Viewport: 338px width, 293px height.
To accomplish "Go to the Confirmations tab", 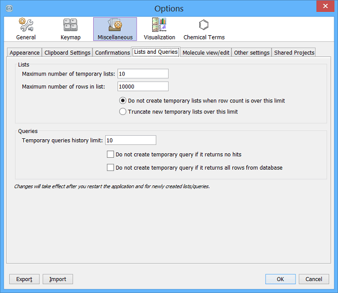I will (112, 53).
